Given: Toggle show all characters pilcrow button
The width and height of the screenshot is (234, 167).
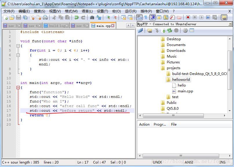Looking at the screenshot, I should (146, 18).
